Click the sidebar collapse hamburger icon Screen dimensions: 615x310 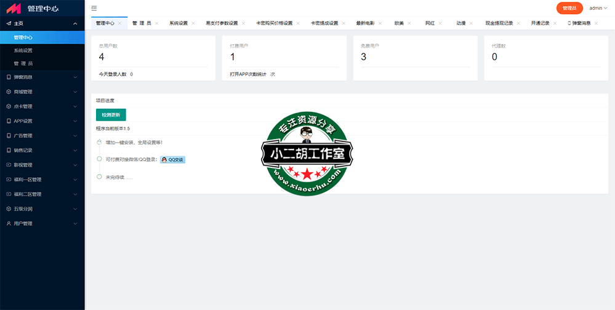[94, 8]
